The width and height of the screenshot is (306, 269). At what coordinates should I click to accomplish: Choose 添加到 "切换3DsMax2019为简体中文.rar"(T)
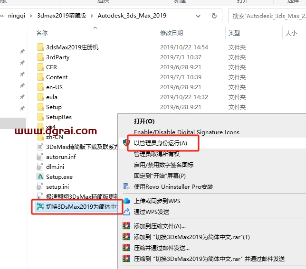point(192,237)
